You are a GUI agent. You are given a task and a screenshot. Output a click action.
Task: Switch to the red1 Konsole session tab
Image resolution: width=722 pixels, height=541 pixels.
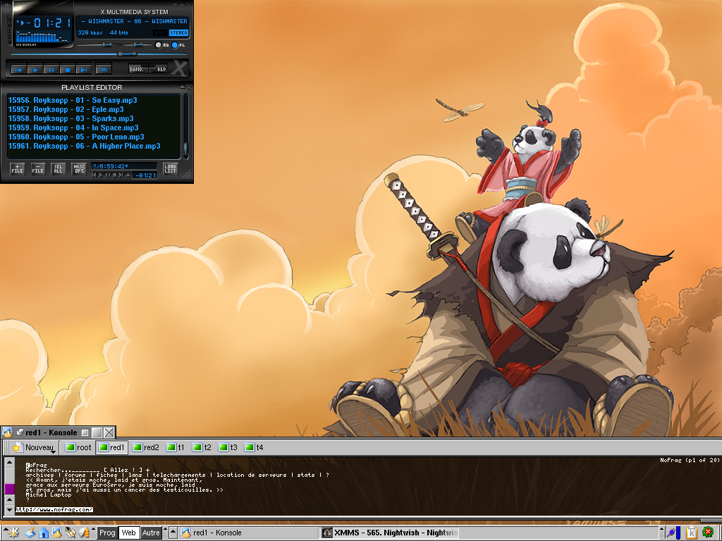click(x=111, y=447)
